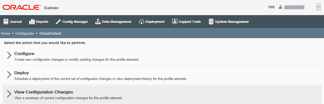Viewport: 324px width, 104px height.
Task: Select View Configuration Changes heading
Action: [x=44, y=92]
